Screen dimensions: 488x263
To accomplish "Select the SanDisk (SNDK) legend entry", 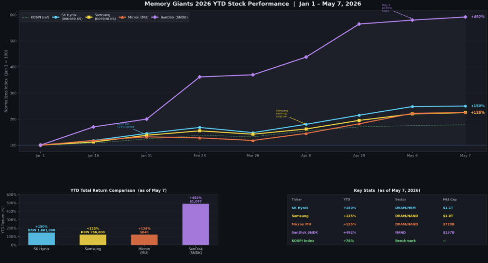I will coord(169,18).
